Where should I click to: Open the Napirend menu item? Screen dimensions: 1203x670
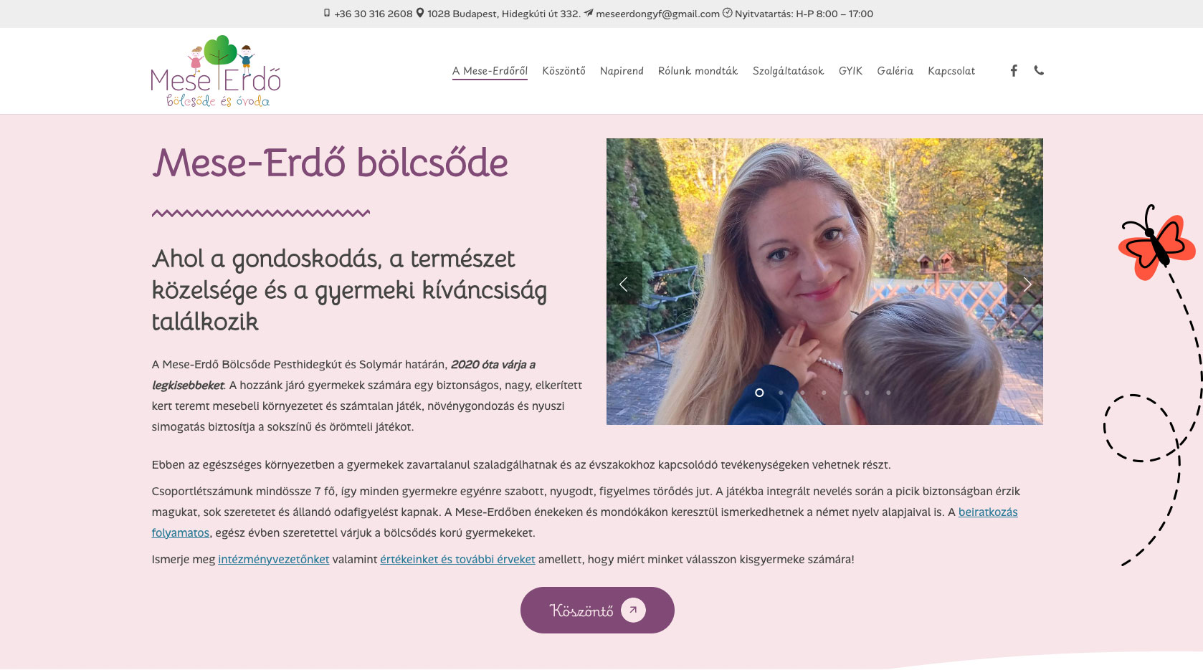coord(622,71)
